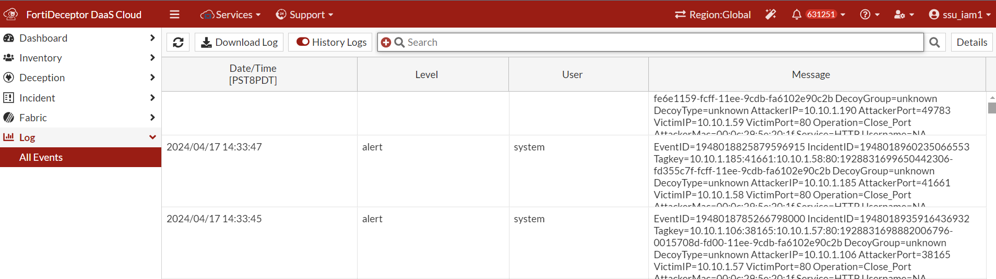Click the refresh logs icon
This screenshot has height=279, width=996.
(178, 42)
